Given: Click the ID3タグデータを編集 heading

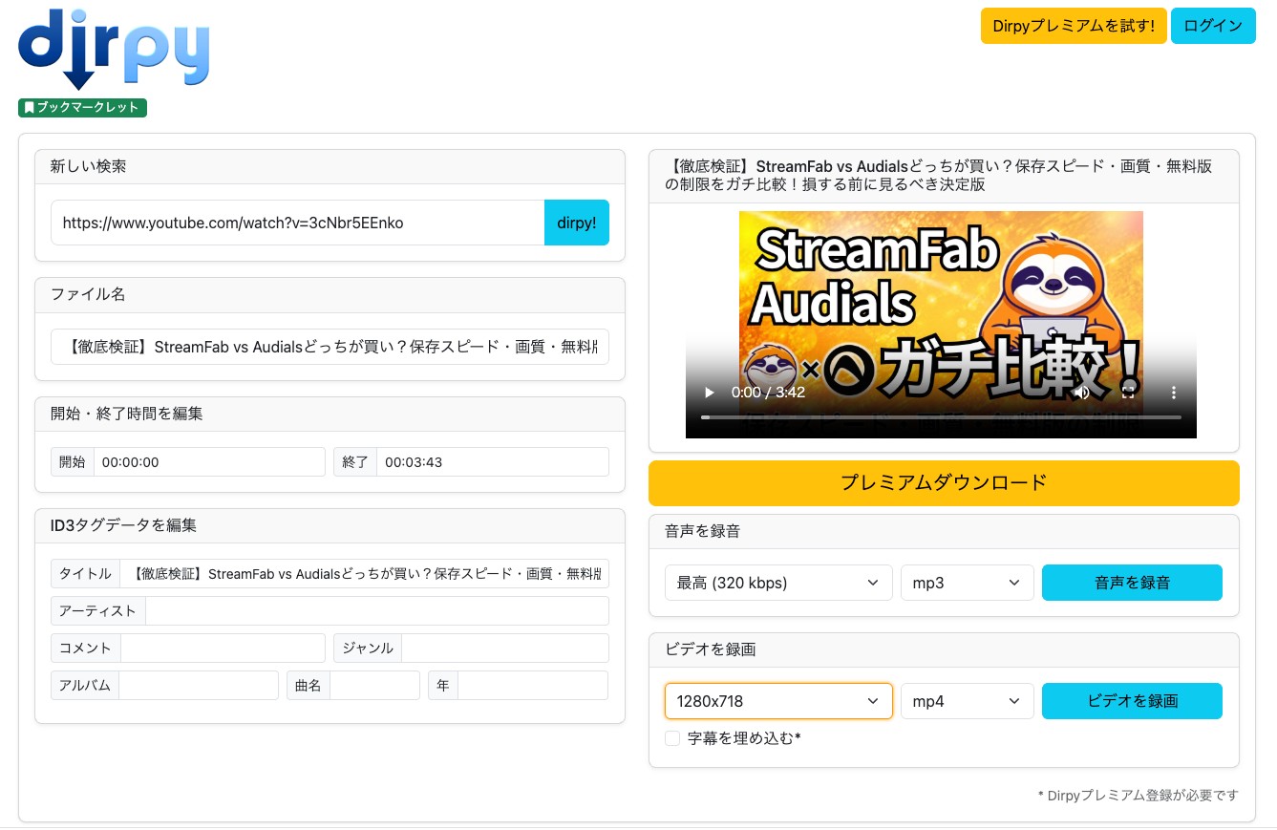Looking at the screenshot, I should pyautogui.click(x=123, y=525).
